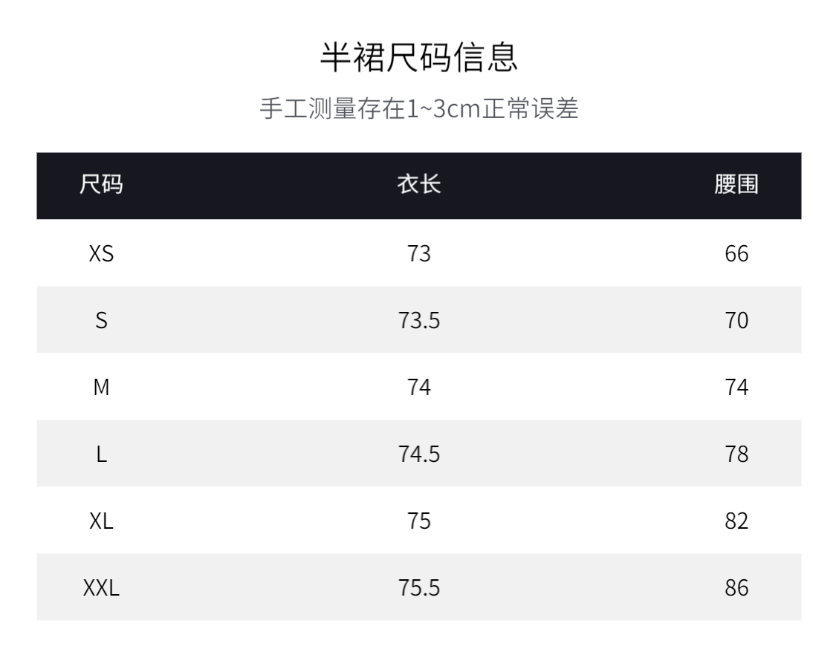The image size is (836, 655).
Task: Click the 半裙尺码信息 title
Action: [418, 58]
